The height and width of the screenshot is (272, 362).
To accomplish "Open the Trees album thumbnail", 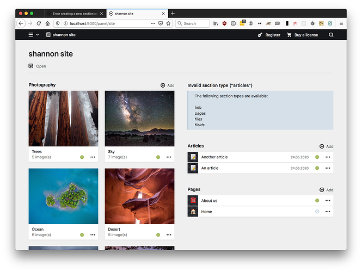I will (63, 119).
